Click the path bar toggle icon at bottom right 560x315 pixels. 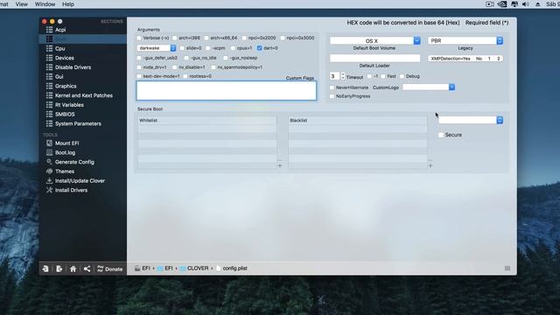(x=507, y=269)
